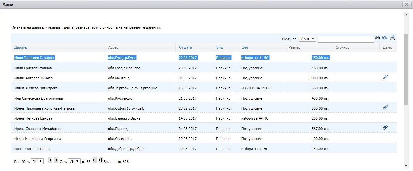Viewport: 413px width, 171px height.
Task: Open declaration paperclip for Ирена Славчова Михайлова
Action: coord(385,127)
